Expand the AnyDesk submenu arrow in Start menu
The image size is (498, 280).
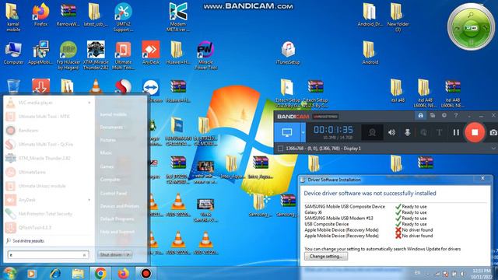(89, 200)
